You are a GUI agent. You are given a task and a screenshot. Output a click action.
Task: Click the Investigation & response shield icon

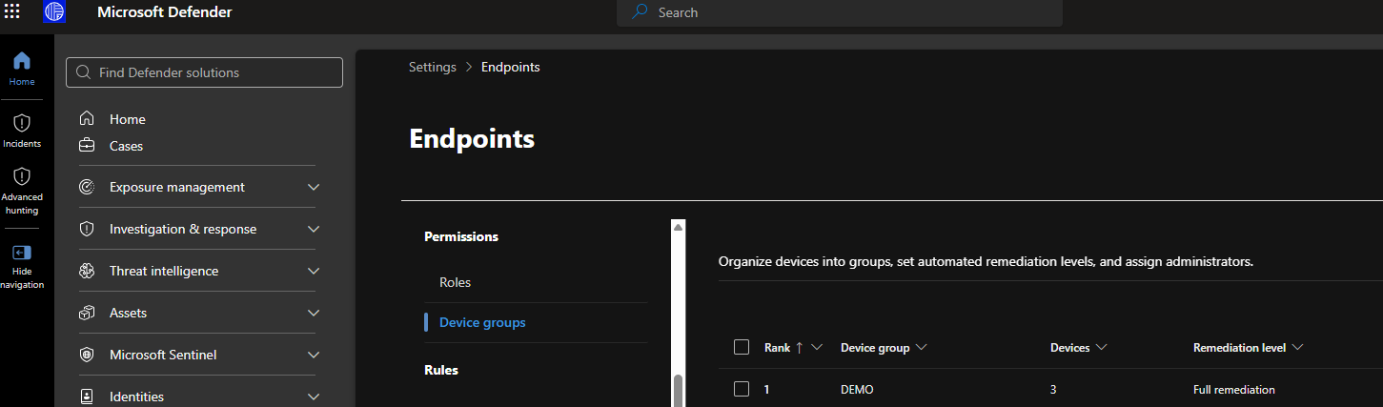87,229
